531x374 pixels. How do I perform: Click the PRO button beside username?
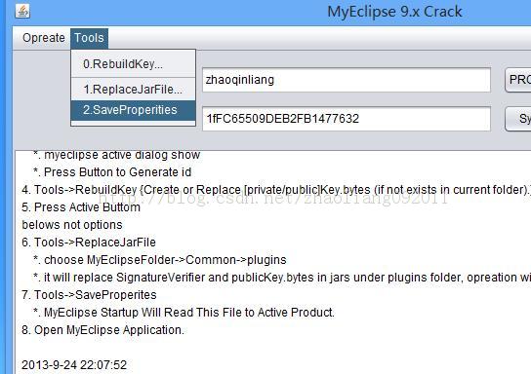tap(518, 80)
